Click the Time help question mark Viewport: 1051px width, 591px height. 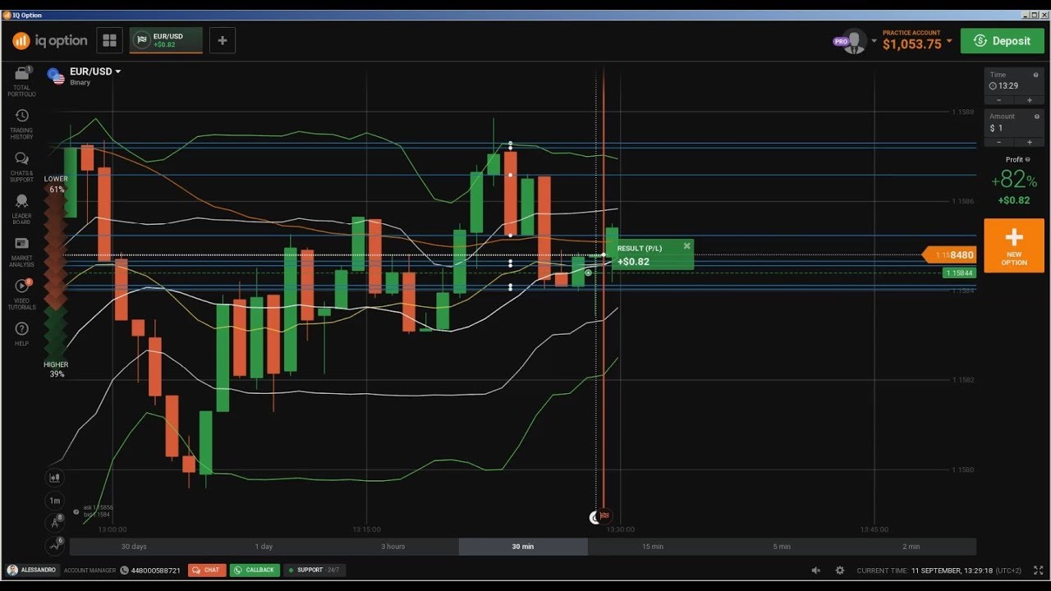click(1035, 75)
